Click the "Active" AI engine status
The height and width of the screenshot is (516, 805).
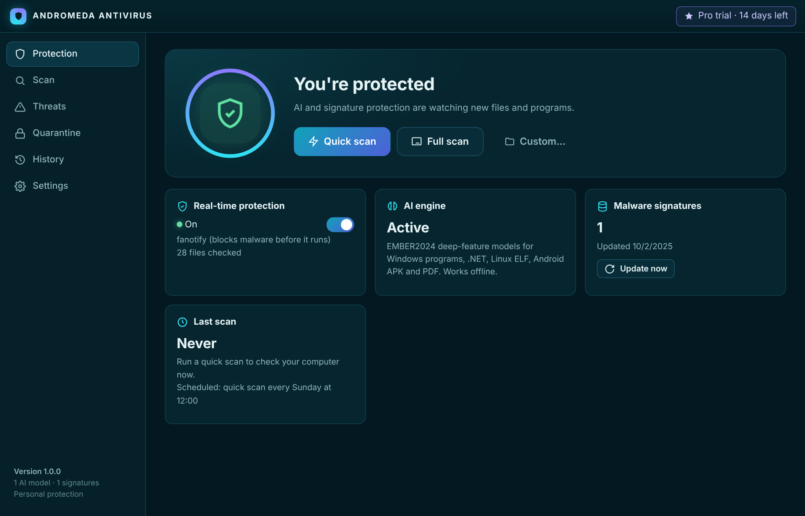click(408, 227)
